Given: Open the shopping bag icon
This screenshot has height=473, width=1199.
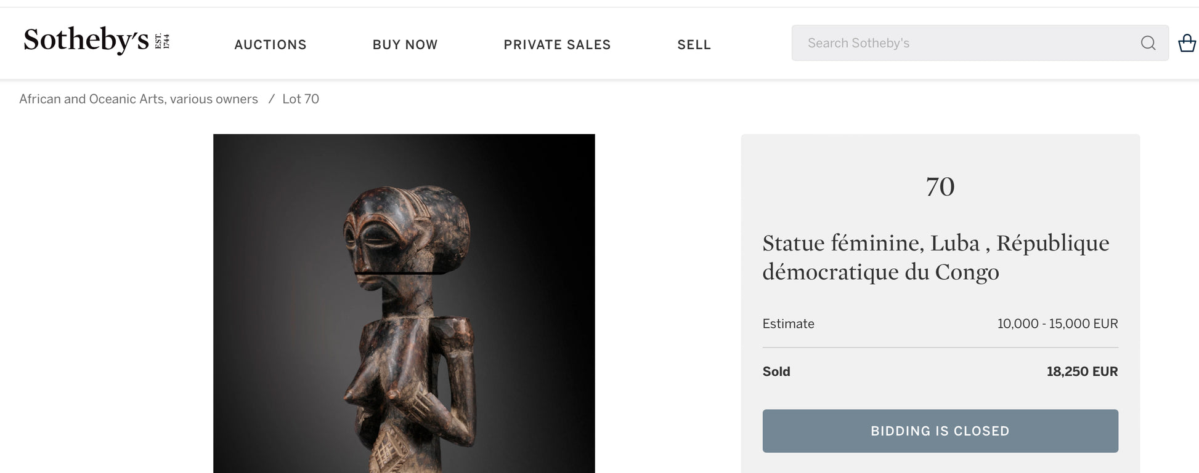Looking at the screenshot, I should click(1187, 43).
